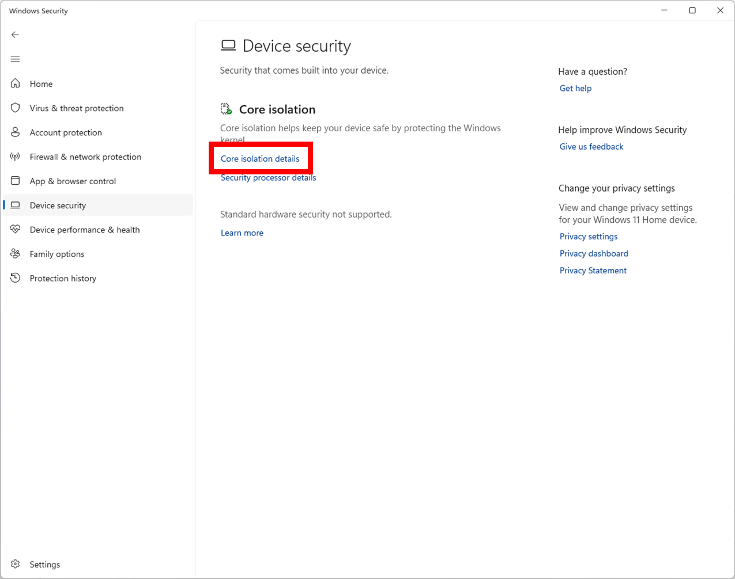Open Settings at sidebar bottom
This screenshot has height=579, width=735.
click(x=98, y=564)
